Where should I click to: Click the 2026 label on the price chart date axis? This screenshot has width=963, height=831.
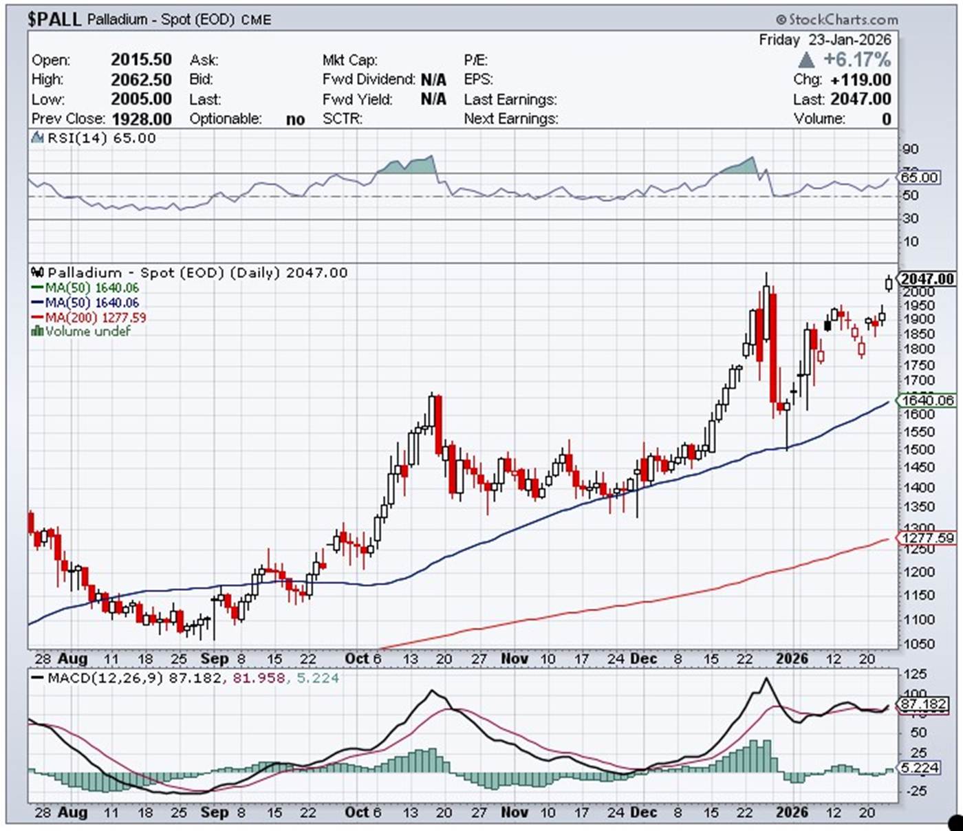coord(792,658)
